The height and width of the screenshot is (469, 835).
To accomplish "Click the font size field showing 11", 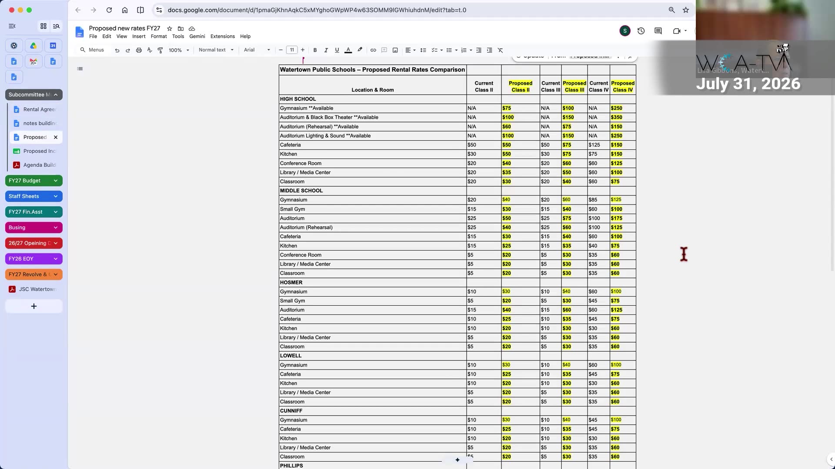I will click(292, 50).
